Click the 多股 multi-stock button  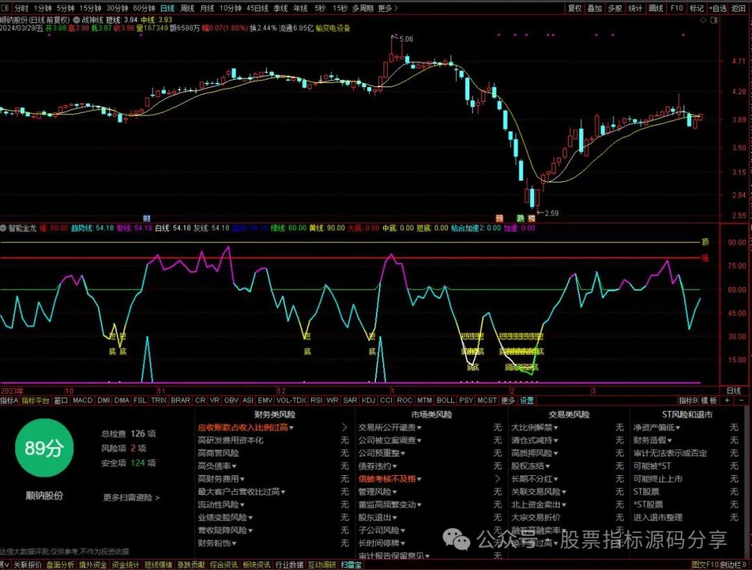tap(615, 8)
